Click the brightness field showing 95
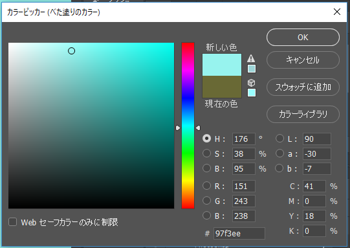350x248 pixels. (x=243, y=169)
